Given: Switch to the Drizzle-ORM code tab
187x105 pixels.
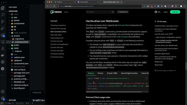Looking at the screenshot, I should click(112, 73).
